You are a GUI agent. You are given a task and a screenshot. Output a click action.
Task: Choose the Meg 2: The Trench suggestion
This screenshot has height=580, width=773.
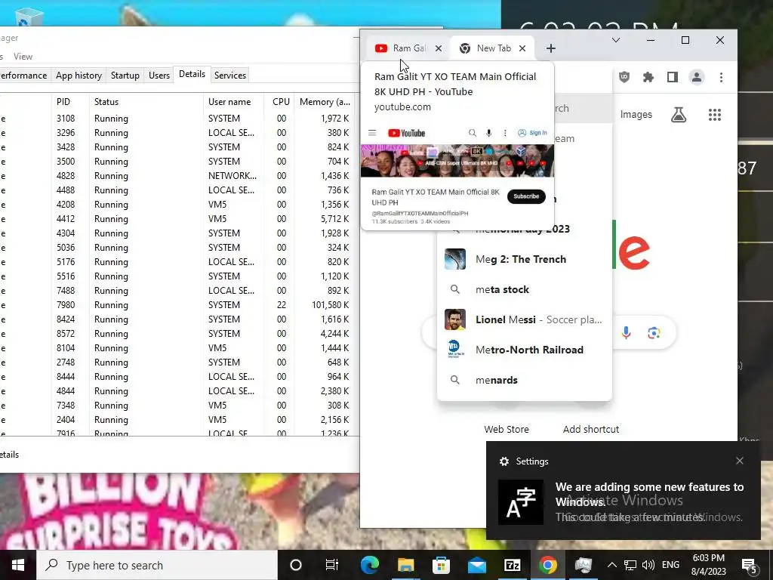[x=525, y=260]
